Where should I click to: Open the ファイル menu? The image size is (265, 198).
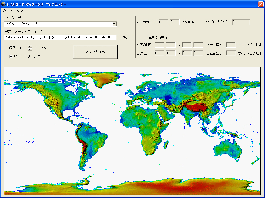coord(7,10)
